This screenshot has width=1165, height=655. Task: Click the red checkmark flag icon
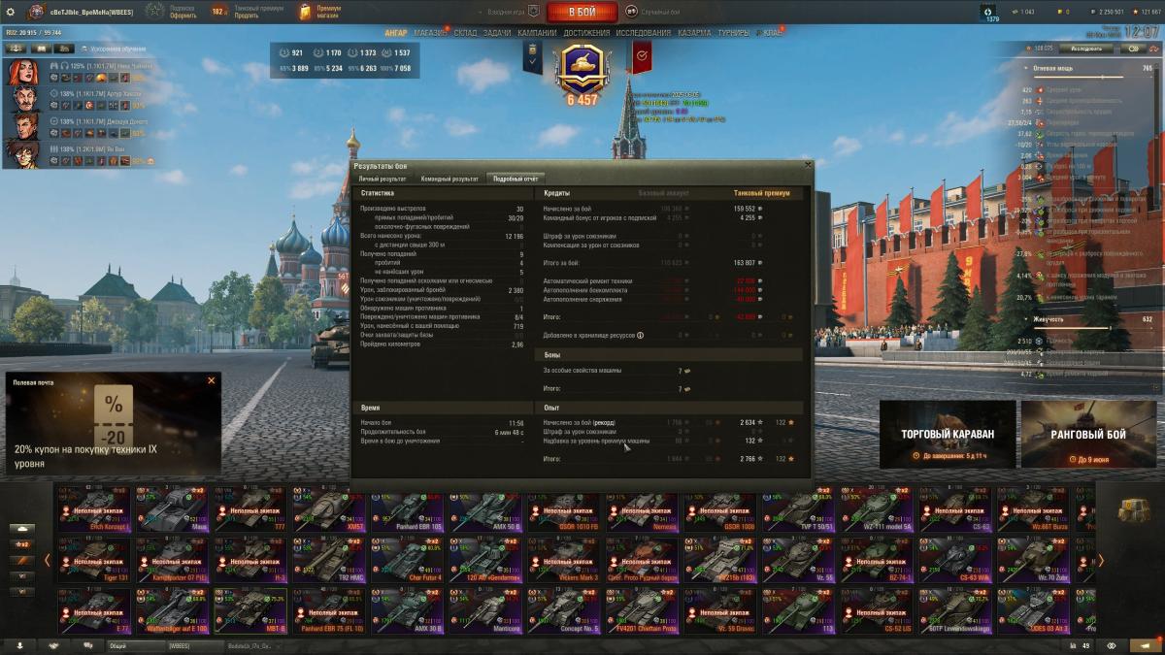642,58
